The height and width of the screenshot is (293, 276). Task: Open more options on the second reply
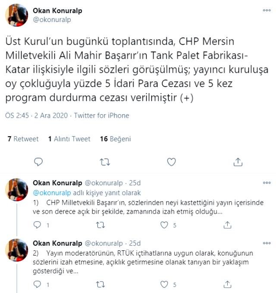tap(267, 243)
